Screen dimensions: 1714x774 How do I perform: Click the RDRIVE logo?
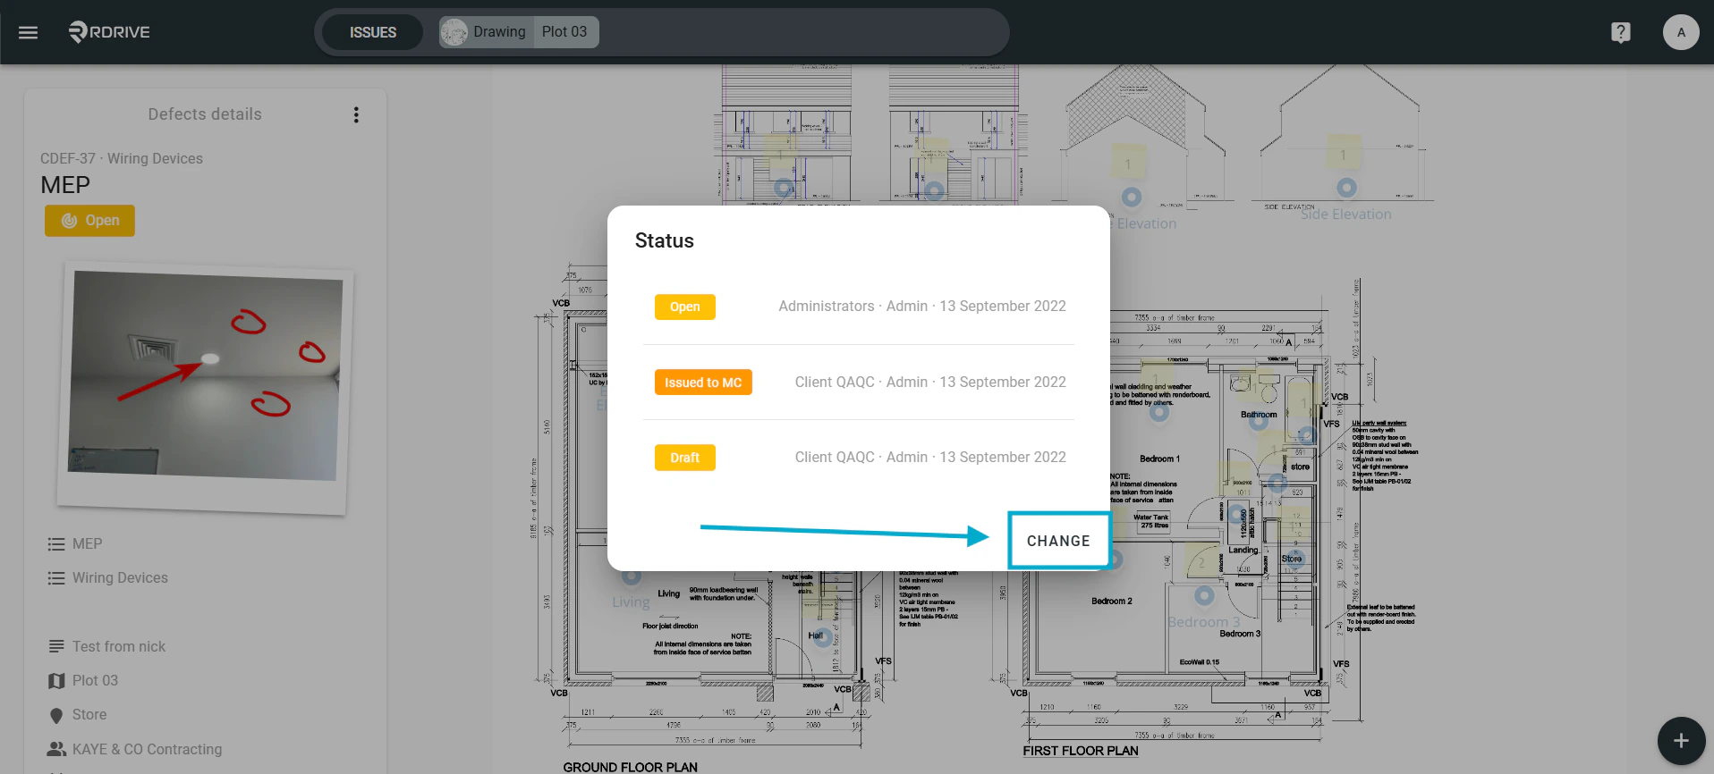click(109, 32)
